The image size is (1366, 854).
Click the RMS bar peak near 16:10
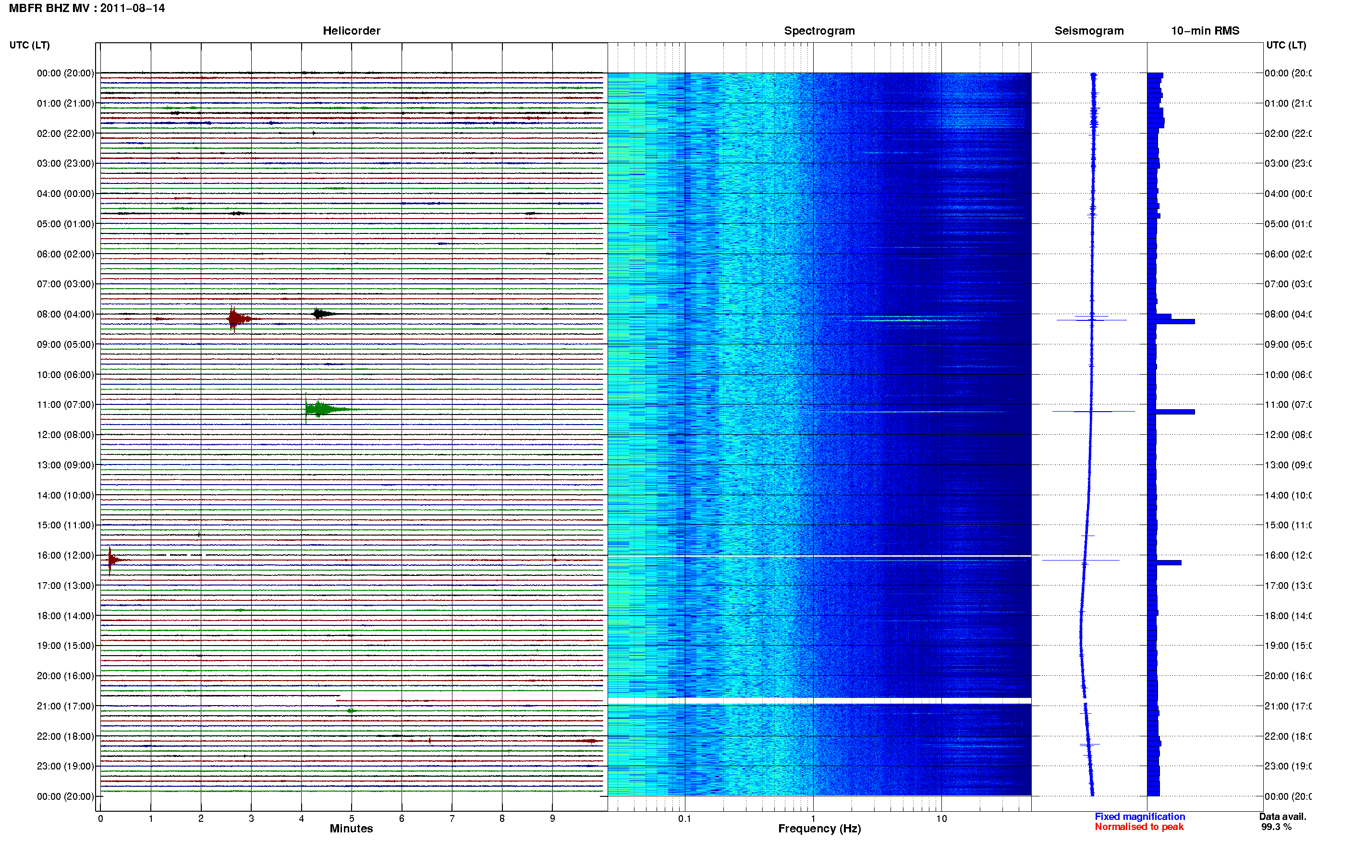(1164, 562)
